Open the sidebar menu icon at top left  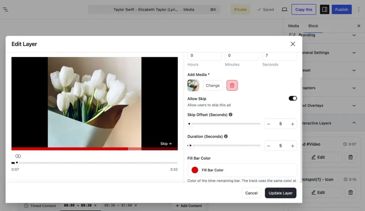[x=5, y=10]
